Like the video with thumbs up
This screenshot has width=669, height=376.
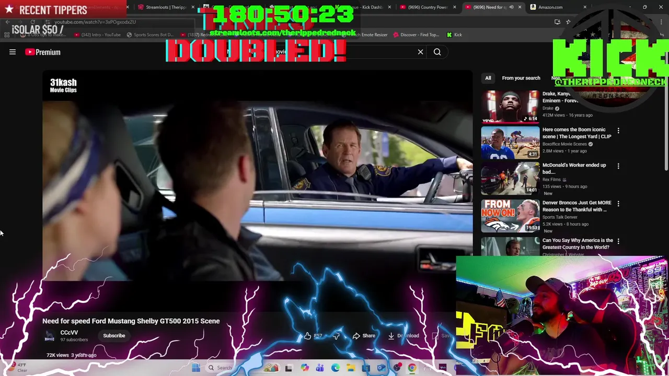click(x=307, y=336)
